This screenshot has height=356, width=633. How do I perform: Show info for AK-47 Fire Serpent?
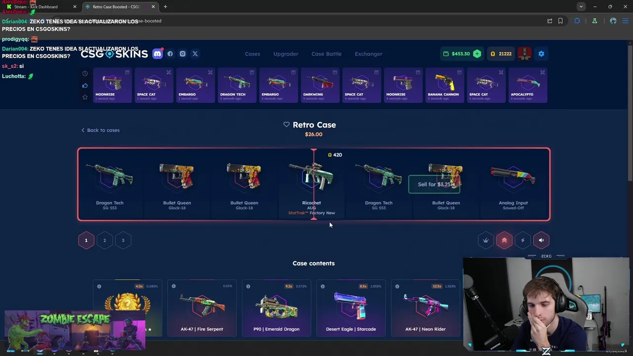point(174,286)
